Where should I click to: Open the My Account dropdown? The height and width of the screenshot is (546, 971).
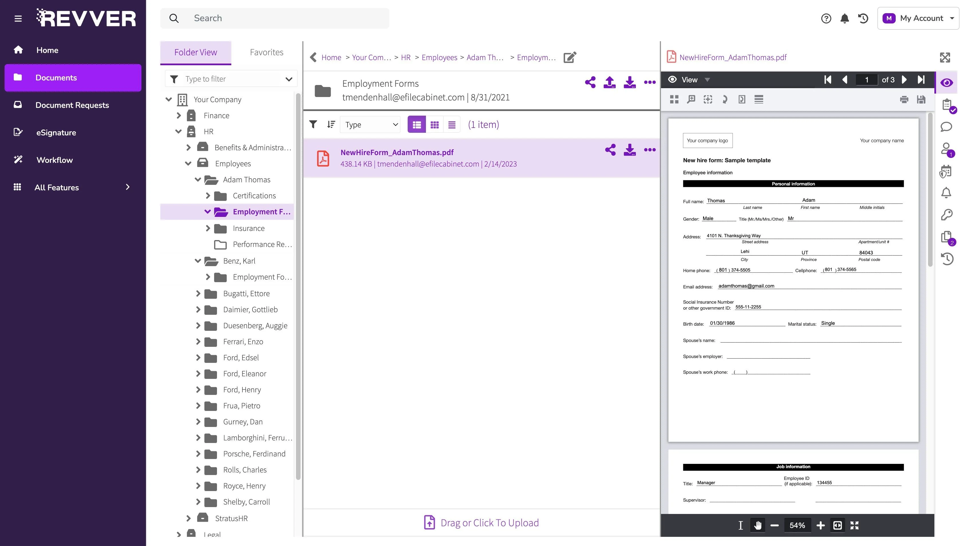point(918,18)
